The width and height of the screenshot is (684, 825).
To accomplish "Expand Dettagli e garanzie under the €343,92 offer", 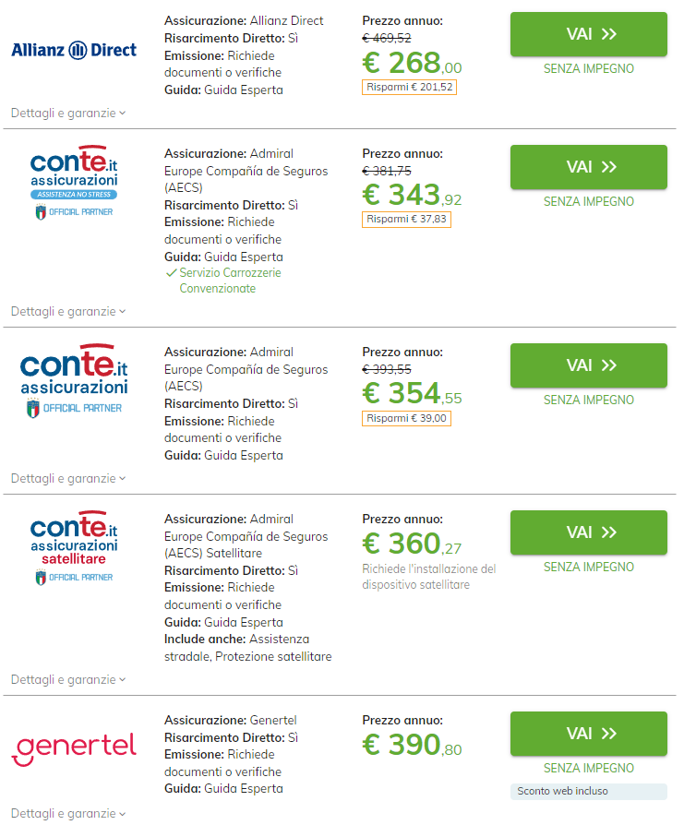I will [x=68, y=311].
